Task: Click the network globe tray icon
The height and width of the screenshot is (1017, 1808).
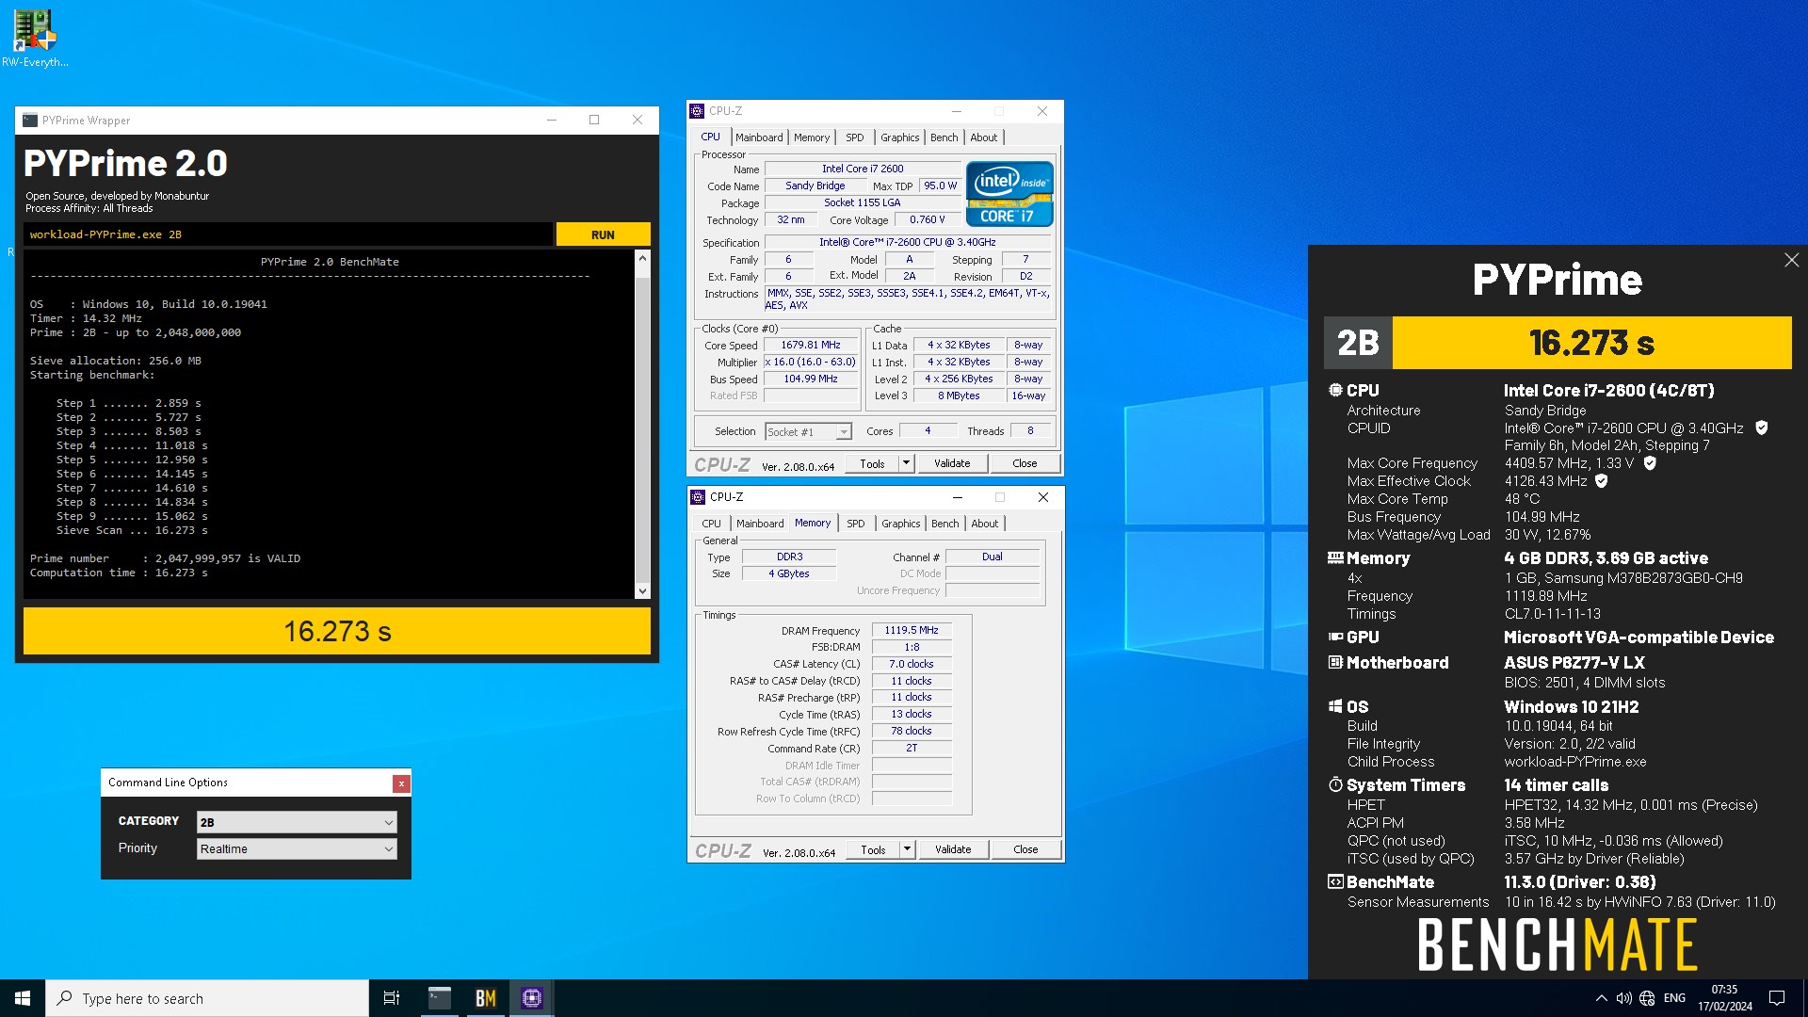Action: point(1647,998)
